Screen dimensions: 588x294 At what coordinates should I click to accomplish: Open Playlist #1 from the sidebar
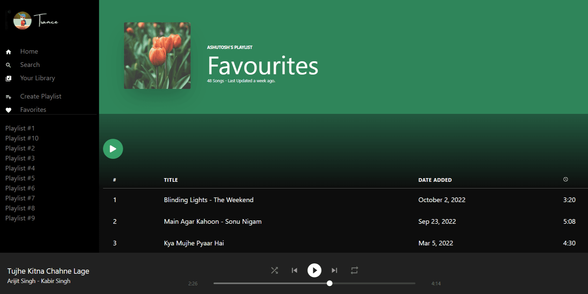(20, 128)
